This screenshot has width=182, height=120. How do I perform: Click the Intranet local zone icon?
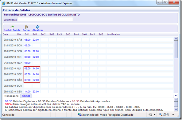[79, 115]
